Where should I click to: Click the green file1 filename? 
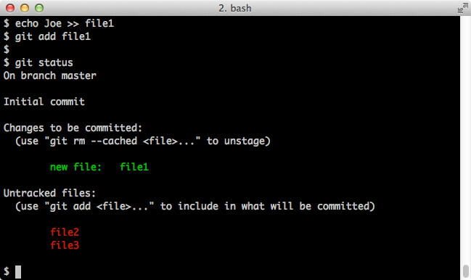pyautogui.click(x=134, y=167)
